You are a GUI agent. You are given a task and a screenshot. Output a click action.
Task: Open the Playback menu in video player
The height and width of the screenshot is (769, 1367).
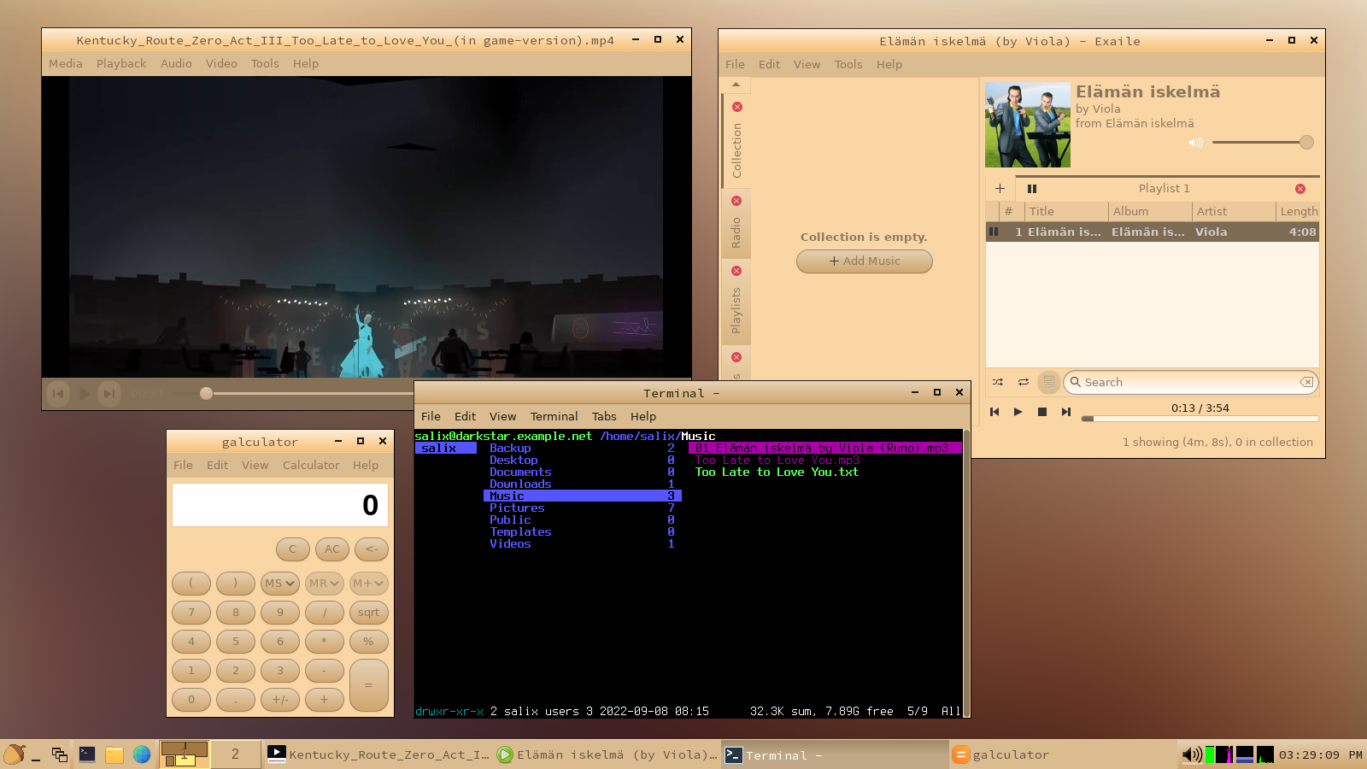tap(121, 63)
